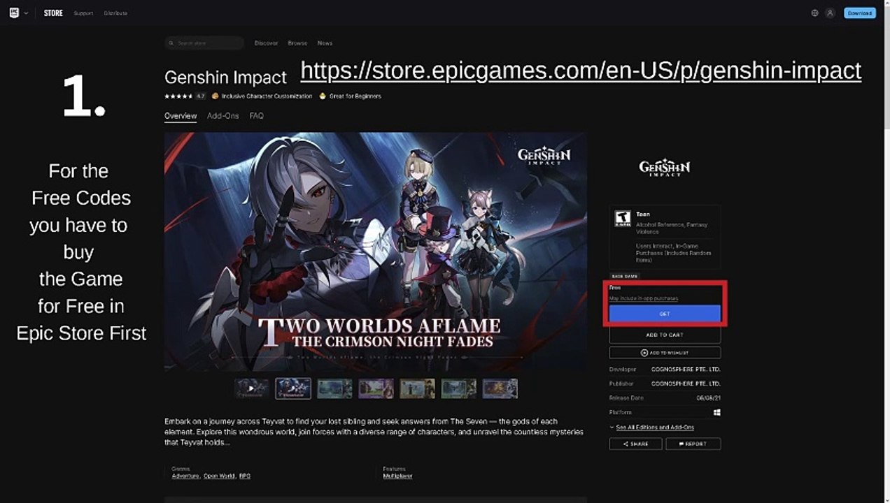
Task: Select the third gallery thumbnail
Action: (x=334, y=388)
